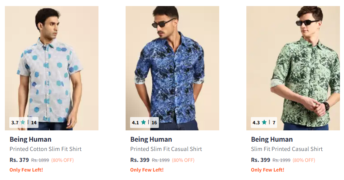Click the star icon beside the 4.3 rating
Image resolution: width=344 pixels, height=180 pixels.
(264, 122)
